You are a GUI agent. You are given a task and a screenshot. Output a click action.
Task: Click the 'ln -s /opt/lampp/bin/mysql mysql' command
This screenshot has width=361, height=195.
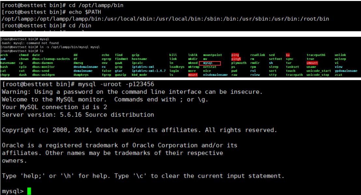click(50, 47)
